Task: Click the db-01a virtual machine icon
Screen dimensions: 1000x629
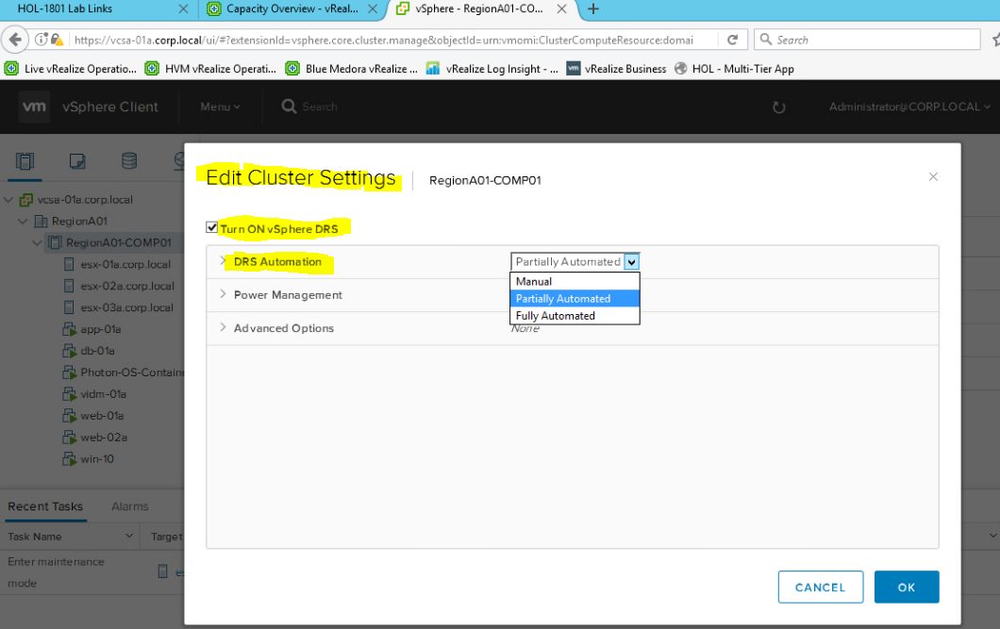Action: [x=70, y=351]
